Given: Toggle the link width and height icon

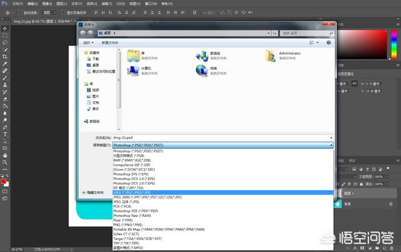Looking at the screenshot, I should point(354,84).
